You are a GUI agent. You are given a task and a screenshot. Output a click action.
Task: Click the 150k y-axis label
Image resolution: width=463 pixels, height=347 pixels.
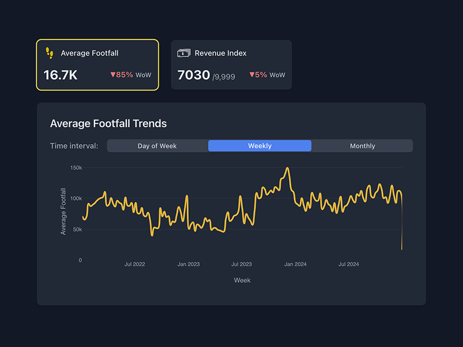[76, 167]
